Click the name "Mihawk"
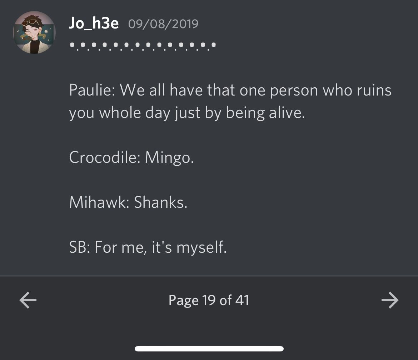The width and height of the screenshot is (418, 360). click(96, 202)
